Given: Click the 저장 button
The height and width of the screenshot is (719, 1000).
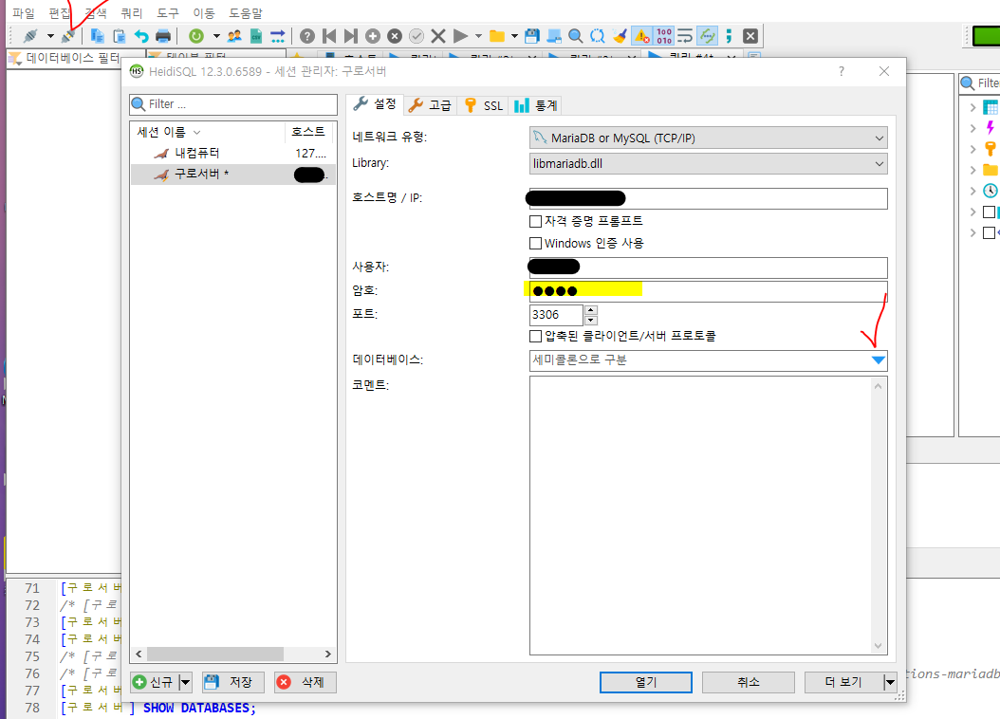Looking at the screenshot, I should pos(232,682).
